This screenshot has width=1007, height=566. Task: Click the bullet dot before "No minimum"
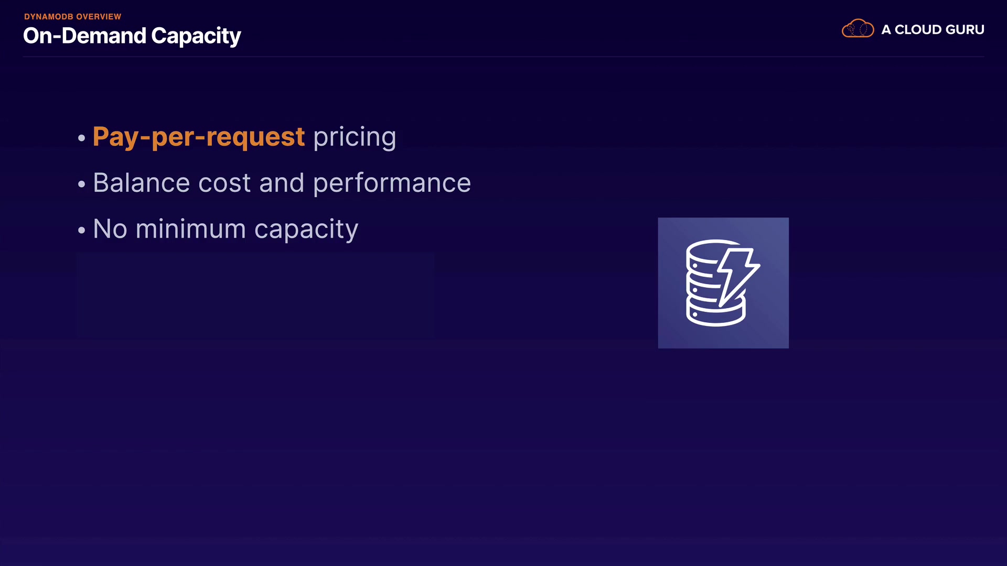(81, 231)
